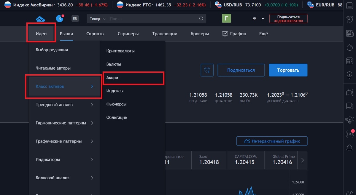This screenshot has width=356, height=195.
Task: Click the search magnifier icon
Action: pyautogui.click(x=201, y=19)
